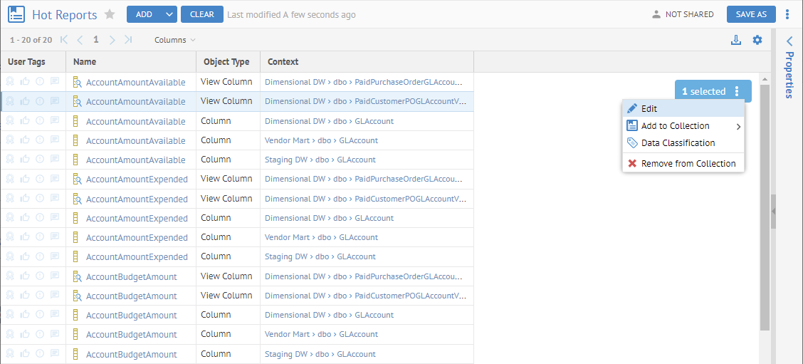Open the ADD button dropdown arrow
The width and height of the screenshot is (803, 364).
point(169,14)
